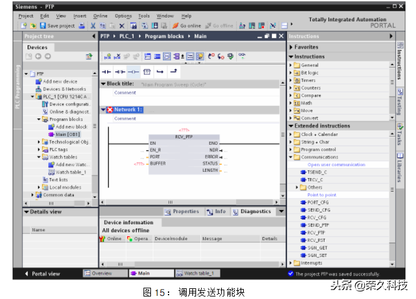Insert a normally closed contact from the ladder toolbar
416x299 pixels.
(120, 71)
